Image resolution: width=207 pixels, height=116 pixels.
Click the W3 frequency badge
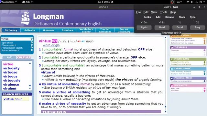click(55, 41)
